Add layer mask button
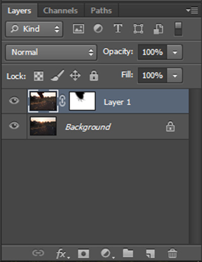This screenshot has width=202, height=262. (83, 253)
